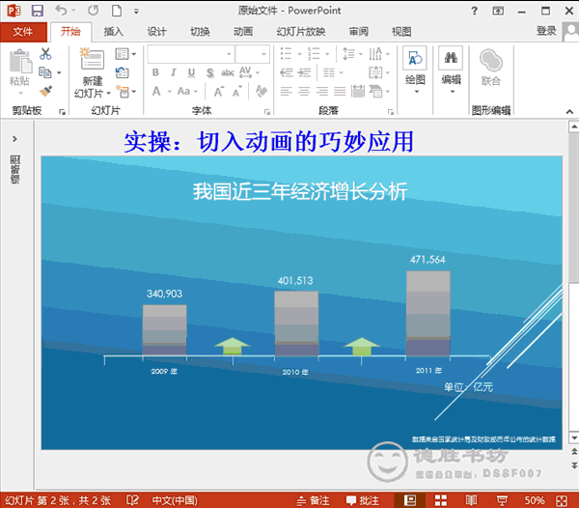579x508 pixels.
Task: Open Customize Quick Access Toolbar arrow
Action: click(136, 11)
